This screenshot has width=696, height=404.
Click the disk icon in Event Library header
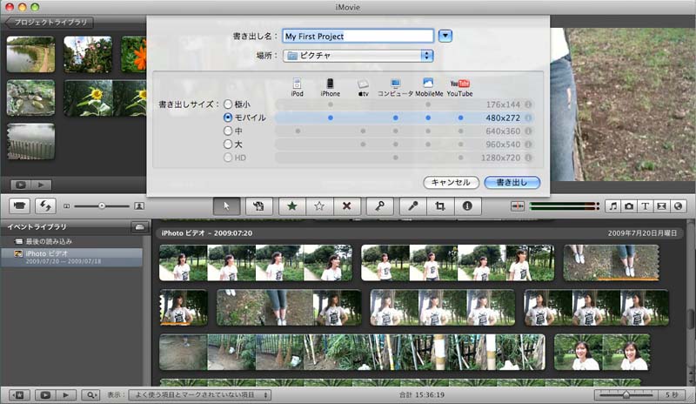click(139, 227)
